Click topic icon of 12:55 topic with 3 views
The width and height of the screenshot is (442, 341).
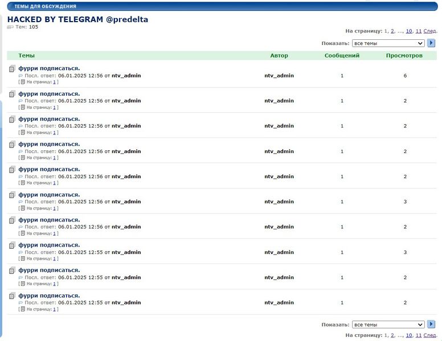point(12,245)
